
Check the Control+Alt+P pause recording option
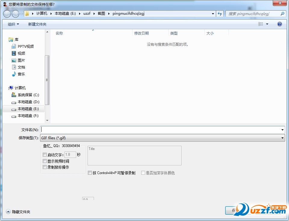(90, 173)
